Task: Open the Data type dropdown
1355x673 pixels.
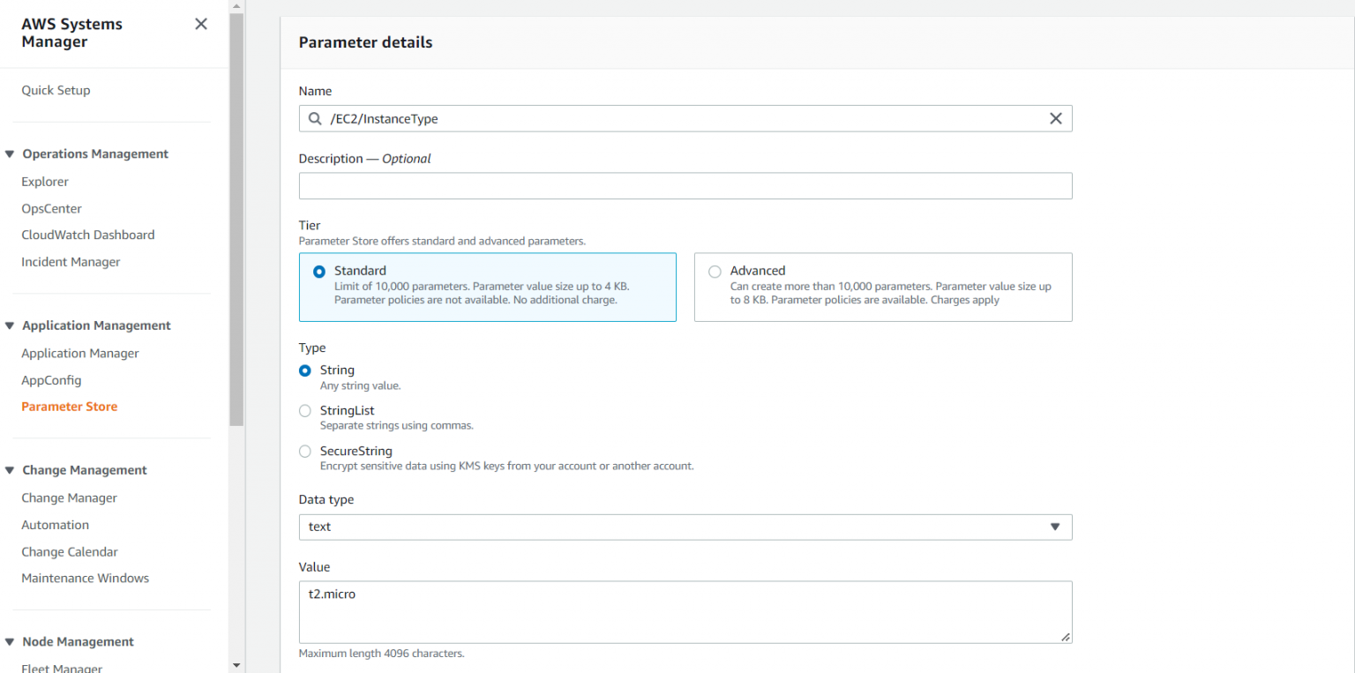Action: point(685,527)
